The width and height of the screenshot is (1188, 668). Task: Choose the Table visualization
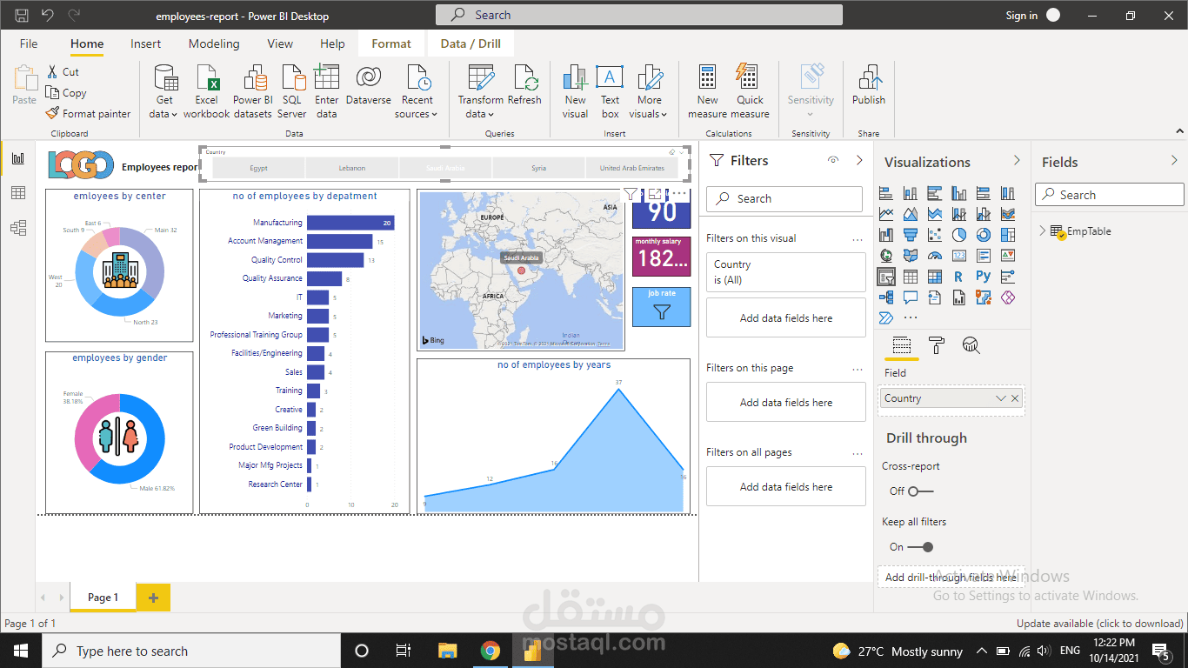tap(911, 277)
